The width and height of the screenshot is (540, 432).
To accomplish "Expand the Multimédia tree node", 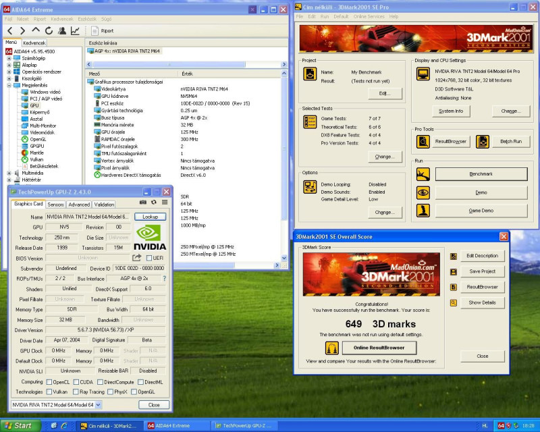I will (x=9, y=173).
